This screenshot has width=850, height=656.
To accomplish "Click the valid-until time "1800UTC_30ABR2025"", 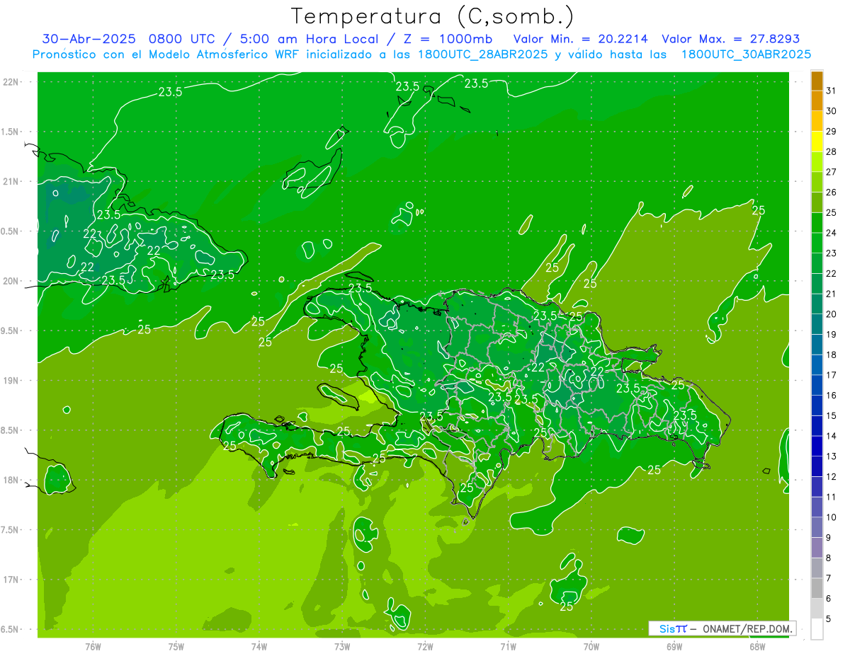I will (746, 54).
